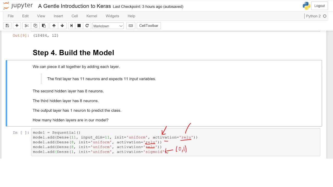Click the notebook title to rename it

pyautogui.click(x=74, y=6)
